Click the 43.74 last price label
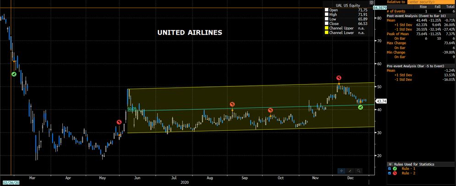Viewport: 456px width, 186px height. [381, 101]
